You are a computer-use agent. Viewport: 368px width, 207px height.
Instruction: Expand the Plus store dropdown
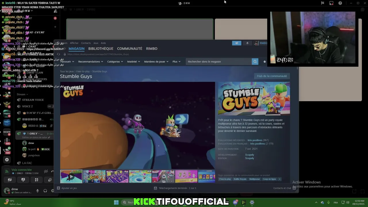pos(176,62)
